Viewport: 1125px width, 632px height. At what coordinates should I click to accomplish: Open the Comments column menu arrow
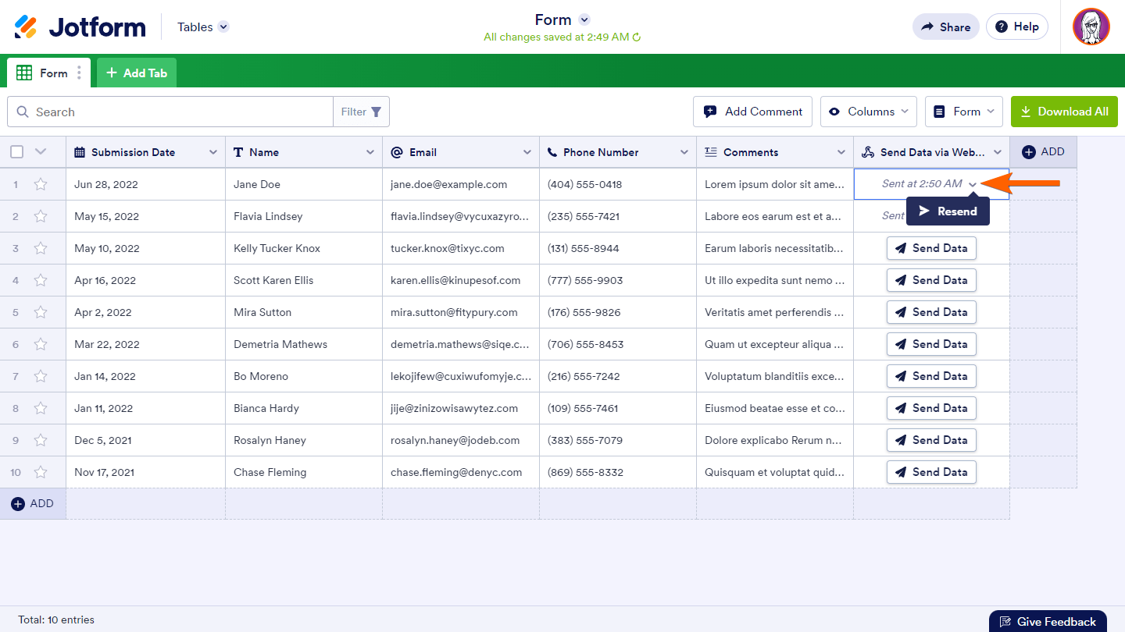(x=841, y=152)
